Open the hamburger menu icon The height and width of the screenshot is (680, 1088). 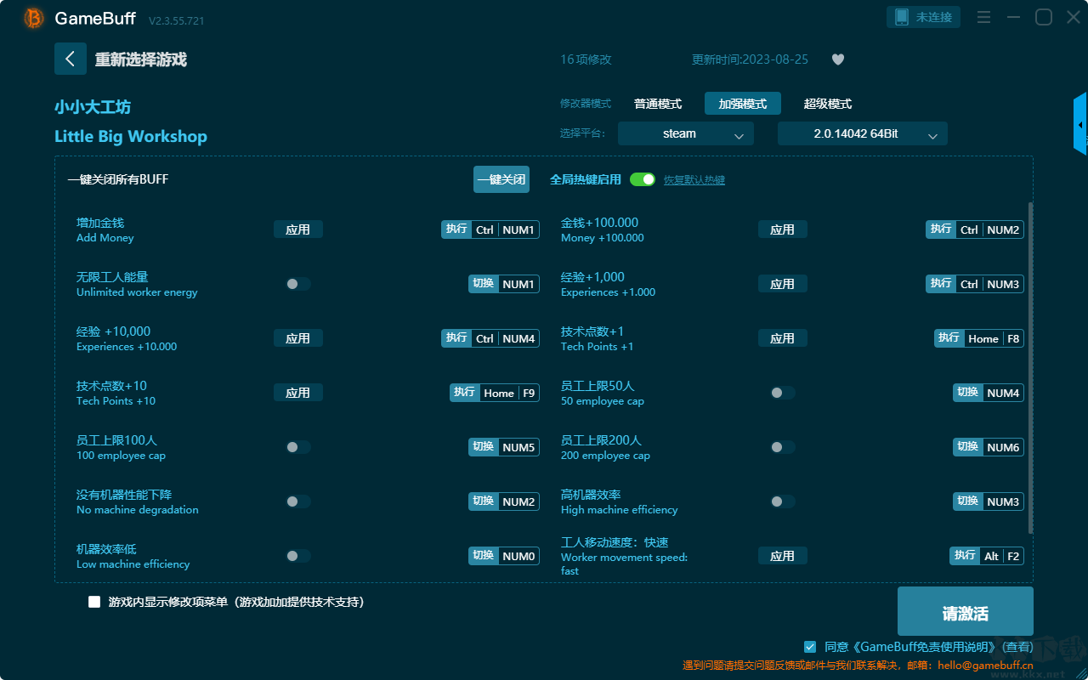[x=983, y=17]
